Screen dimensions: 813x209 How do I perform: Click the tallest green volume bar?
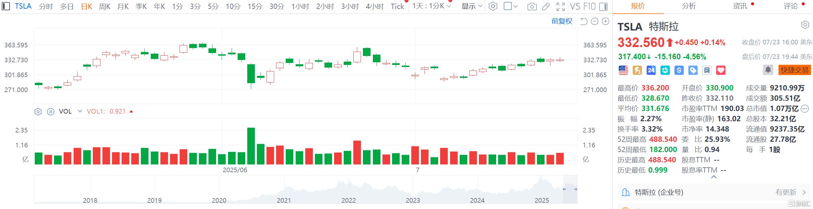click(x=251, y=146)
